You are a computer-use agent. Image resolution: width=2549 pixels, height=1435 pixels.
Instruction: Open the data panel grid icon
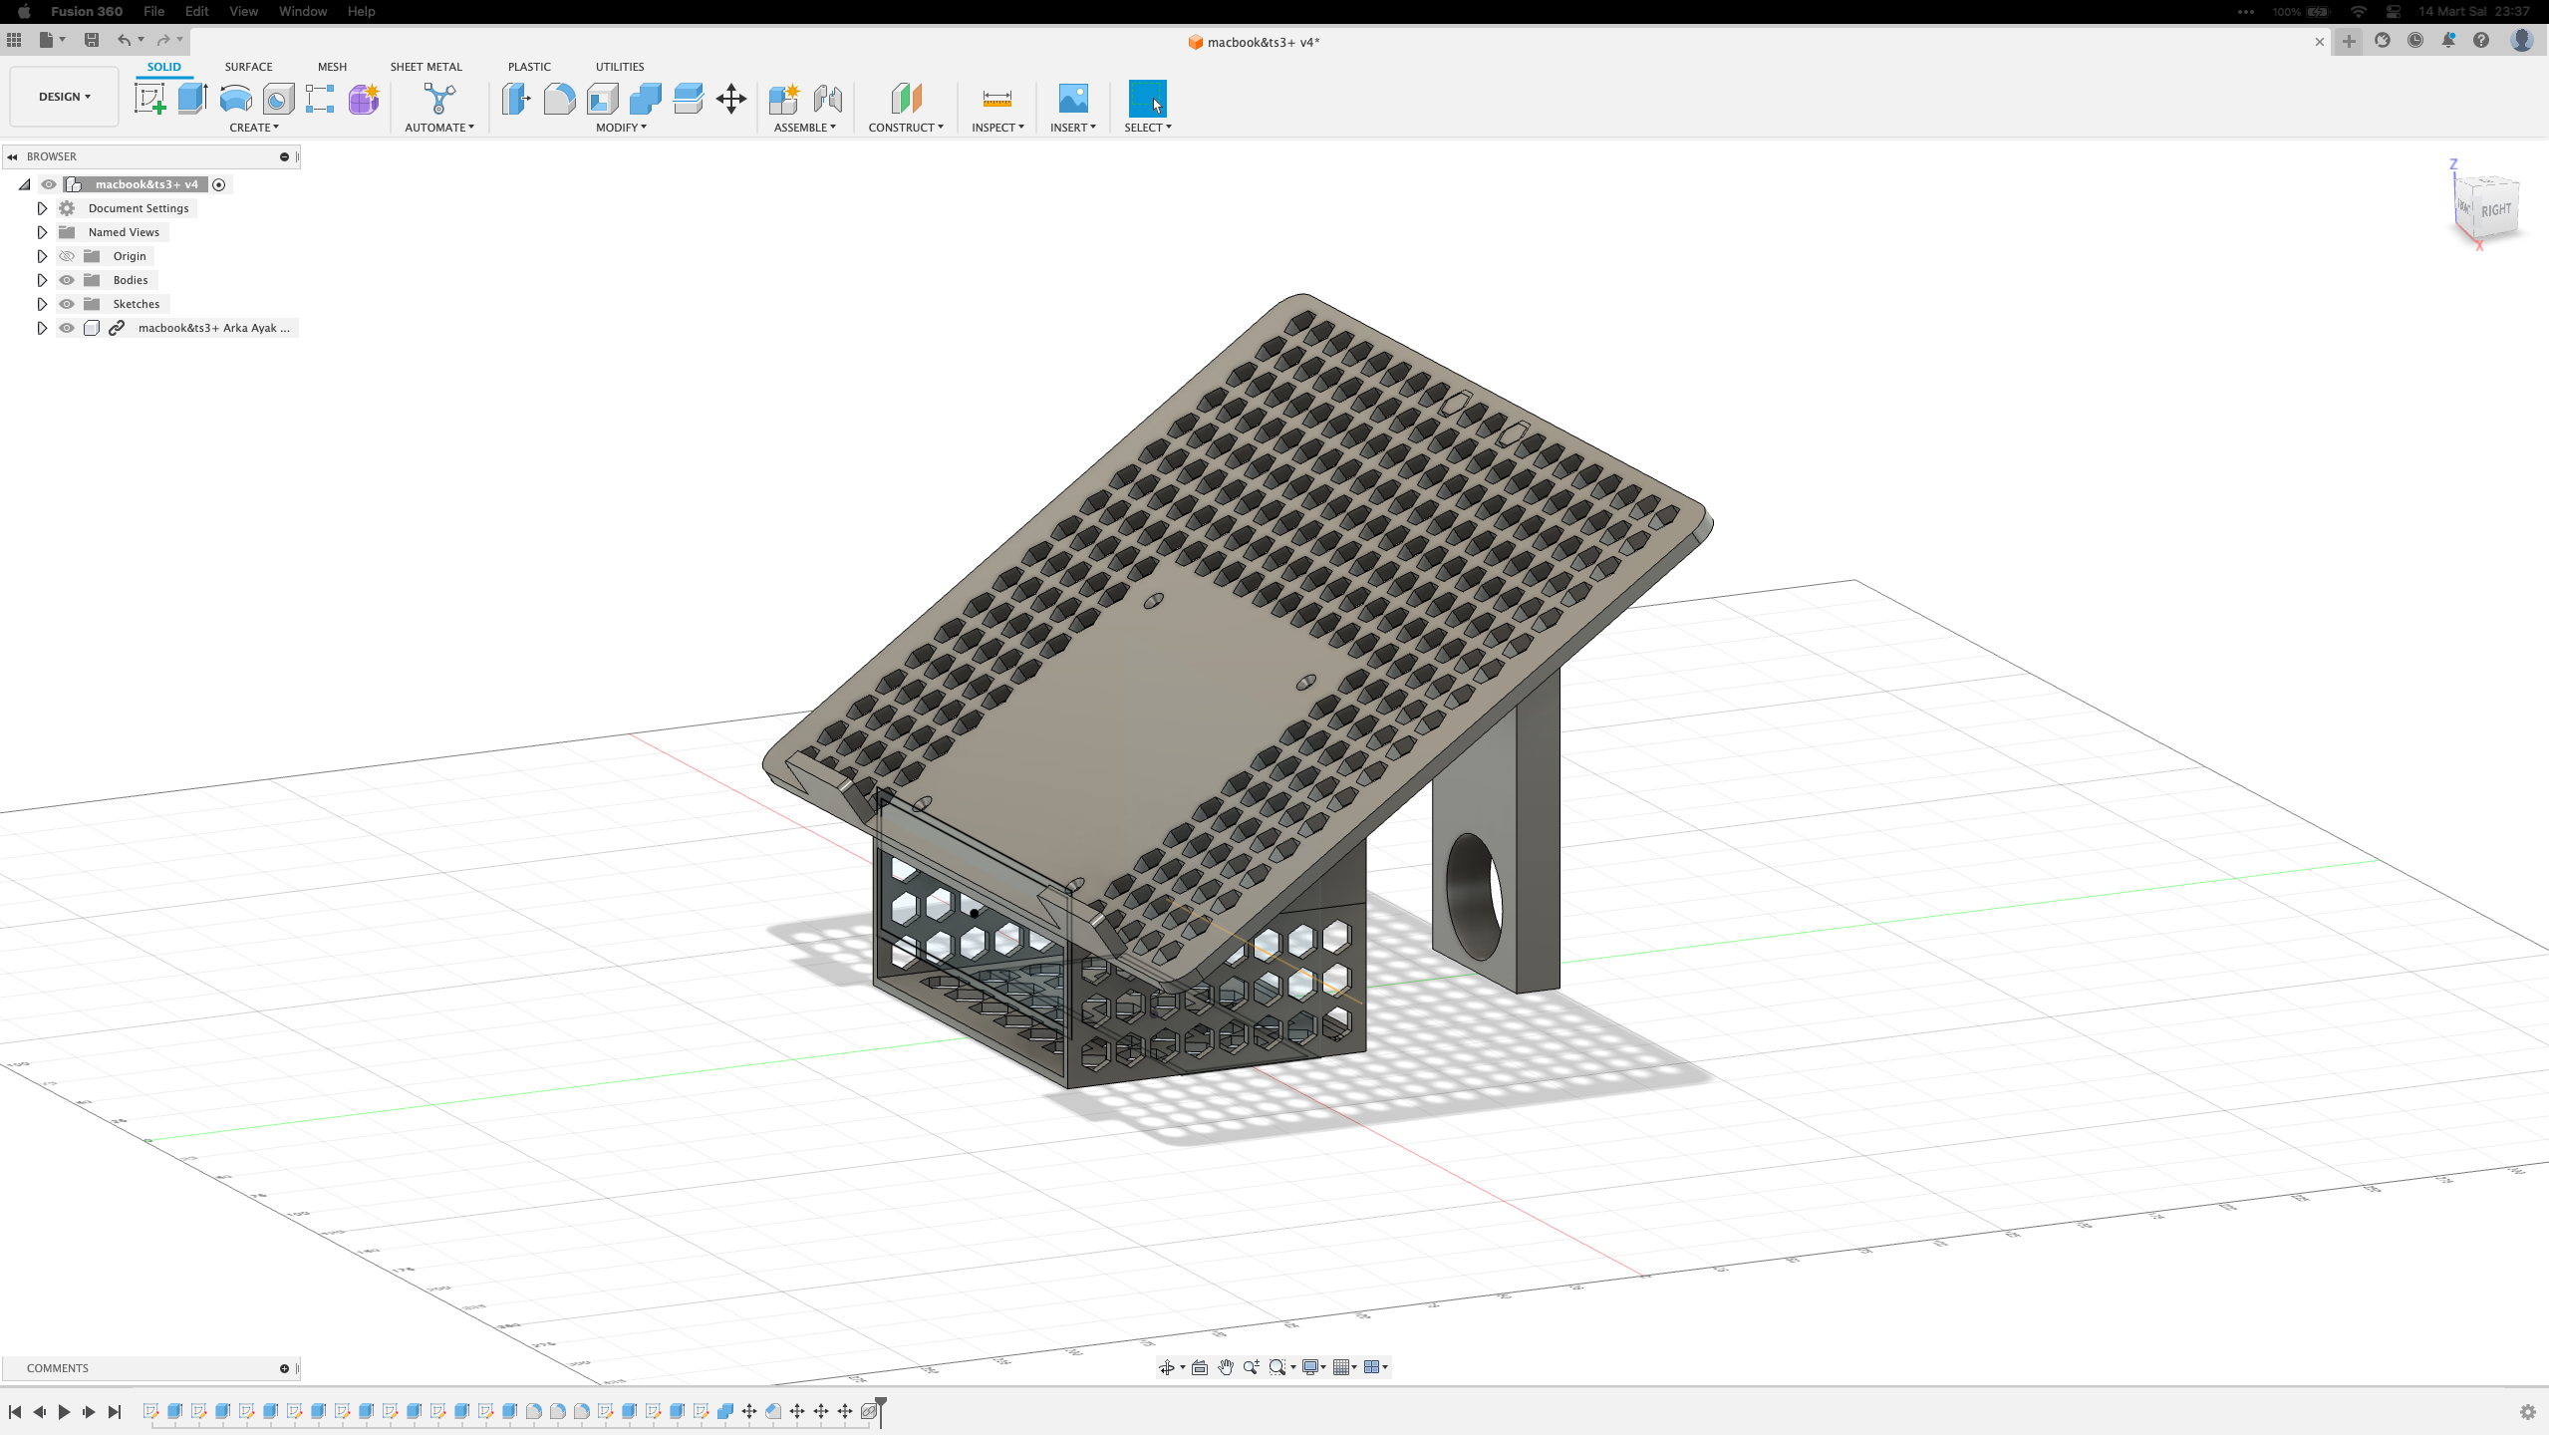[x=14, y=40]
